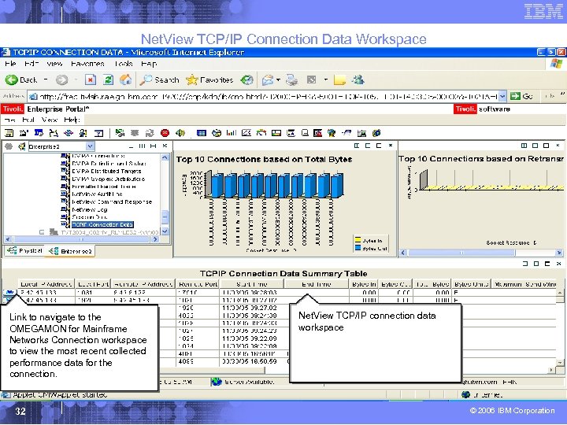Screen dimensions: 567x425
Task: Select the Table view toolbar icon
Action: pyautogui.click(x=202, y=133)
